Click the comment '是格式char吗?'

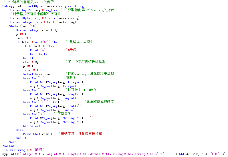(79, 42)
